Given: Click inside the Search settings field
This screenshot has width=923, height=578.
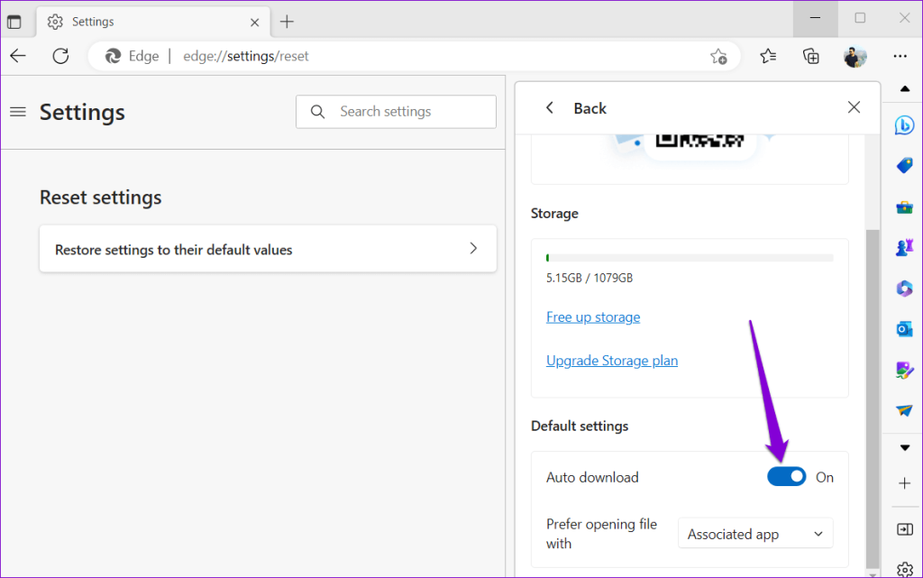Looking at the screenshot, I should coord(397,111).
